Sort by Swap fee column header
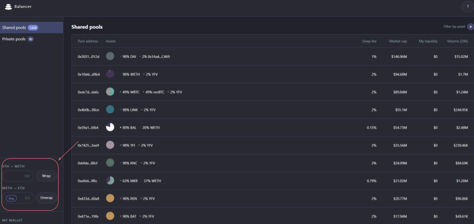The width and height of the screenshot is (474, 224). click(369, 41)
